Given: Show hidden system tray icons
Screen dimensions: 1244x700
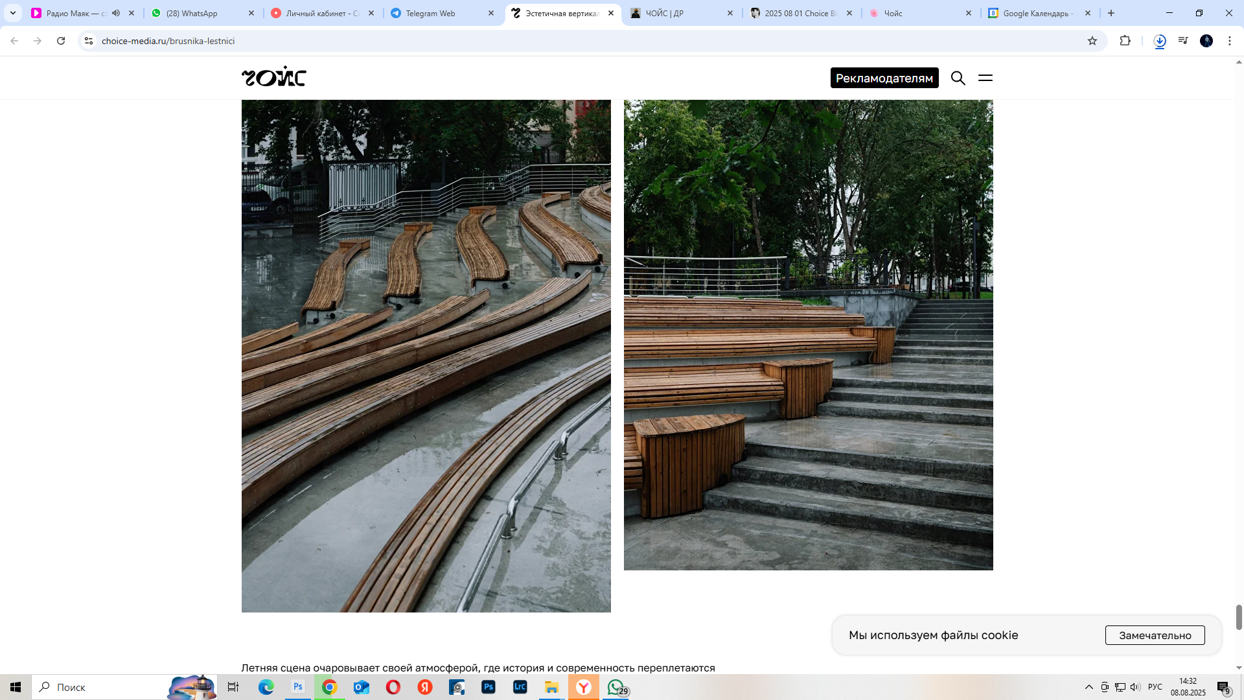Looking at the screenshot, I should [x=1088, y=687].
